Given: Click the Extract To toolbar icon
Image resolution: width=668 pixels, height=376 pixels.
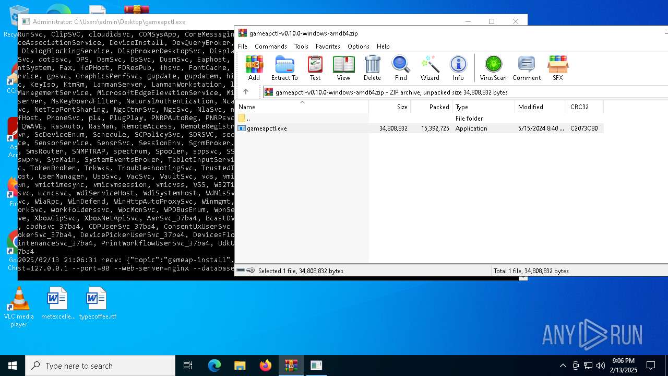Looking at the screenshot, I should (x=284, y=68).
